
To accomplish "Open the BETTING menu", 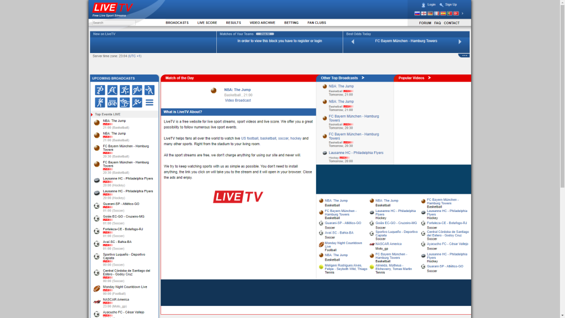I will pos(291,23).
